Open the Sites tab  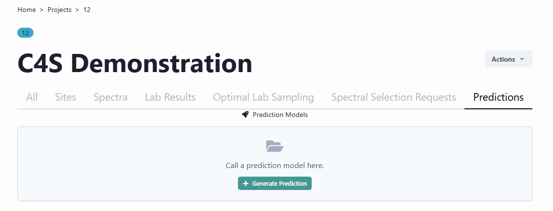pos(66,97)
